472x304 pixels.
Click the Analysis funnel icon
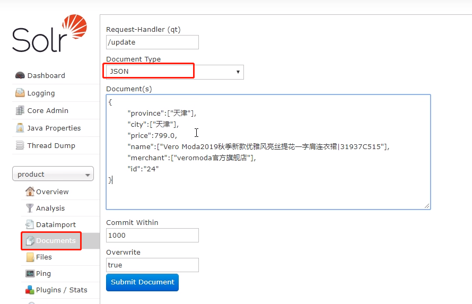click(30, 208)
